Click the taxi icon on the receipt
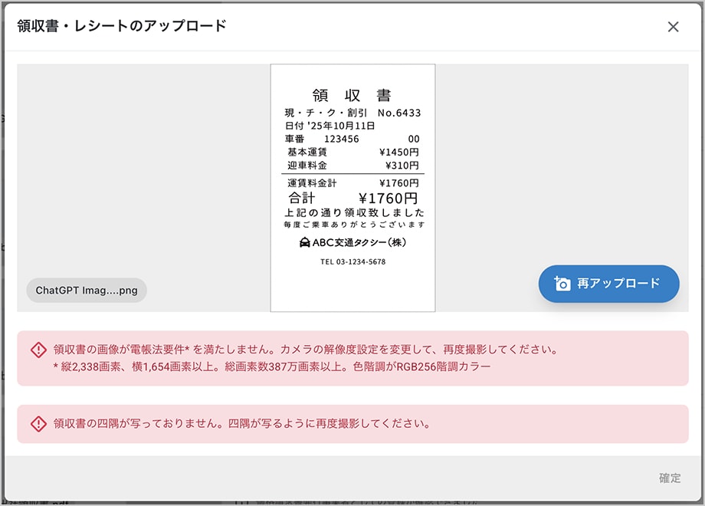705x506 pixels. pos(304,242)
